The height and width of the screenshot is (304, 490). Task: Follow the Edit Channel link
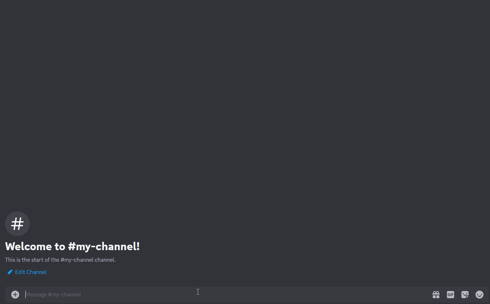click(27, 272)
